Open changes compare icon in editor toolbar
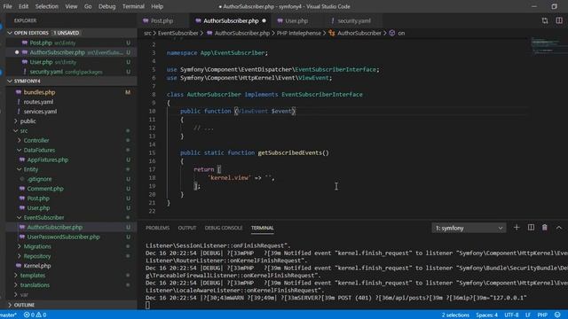The image size is (568, 319). [545, 21]
